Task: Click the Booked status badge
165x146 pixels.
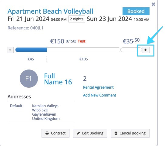Action: pyautogui.click(x=136, y=11)
